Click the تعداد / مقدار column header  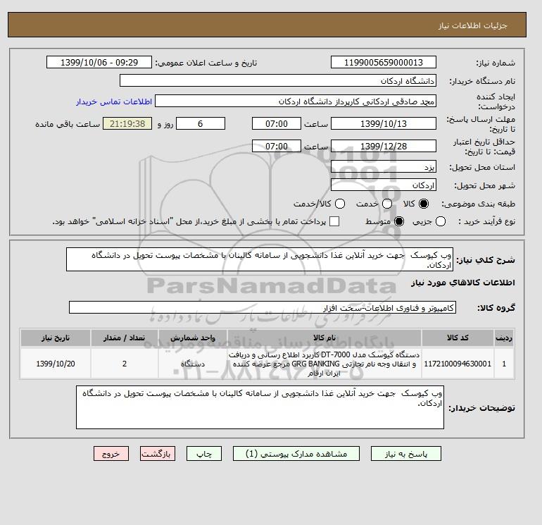pyautogui.click(x=125, y=338)
